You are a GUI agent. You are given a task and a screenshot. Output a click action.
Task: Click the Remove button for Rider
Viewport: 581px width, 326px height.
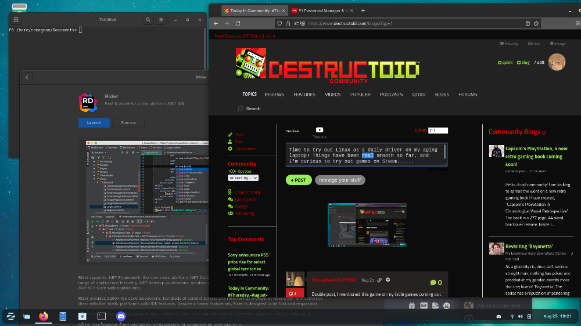128,122
